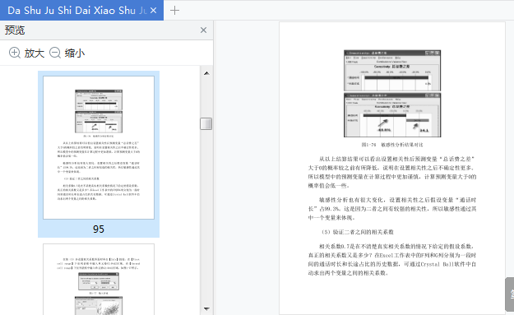Click the gray side tab at page edge
The width and height of the screenshot is (514, 315).
coord(510,294)
